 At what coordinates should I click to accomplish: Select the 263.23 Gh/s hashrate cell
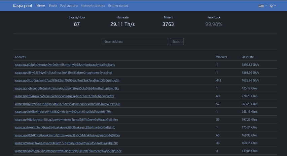tap(249, 104)
